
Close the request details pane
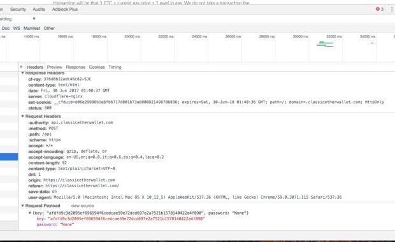tap(21, 67)
